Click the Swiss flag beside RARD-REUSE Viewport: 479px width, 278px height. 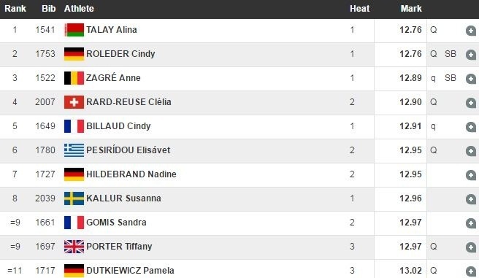74,102
